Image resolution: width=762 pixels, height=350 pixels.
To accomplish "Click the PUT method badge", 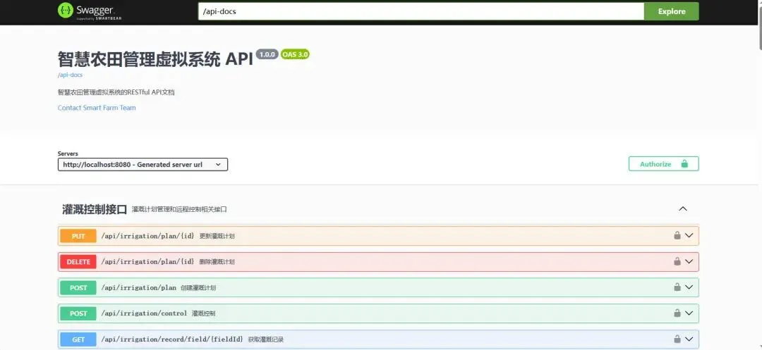I will pos(78,236).
